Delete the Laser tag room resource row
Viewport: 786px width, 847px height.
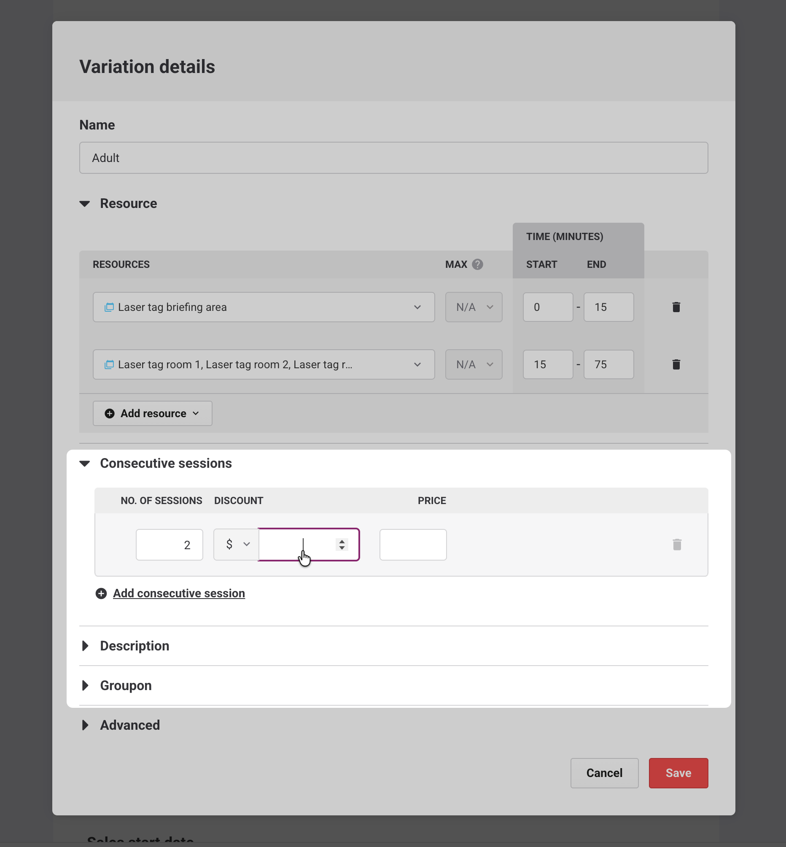click(x=676, y=364)
